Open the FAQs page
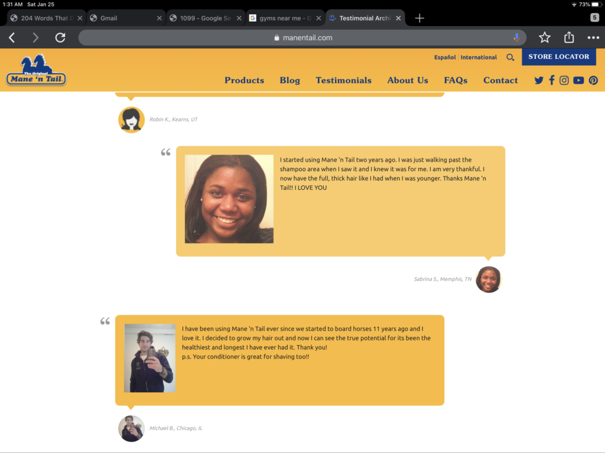Viewport: 605px width, 453px height. pos(456,80)
